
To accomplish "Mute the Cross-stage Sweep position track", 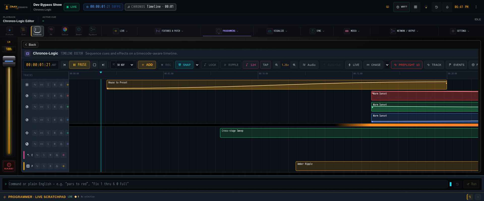I will click(55, 133).
